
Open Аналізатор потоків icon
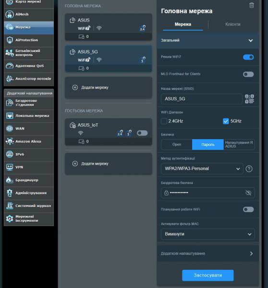(x=10, y=79)
